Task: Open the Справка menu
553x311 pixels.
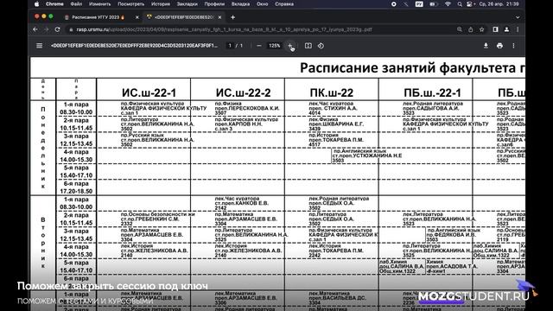Action: coord(284,4)
